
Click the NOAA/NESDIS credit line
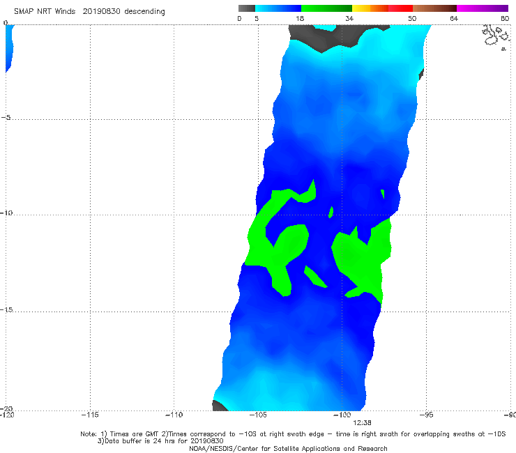tap(288, 448)
